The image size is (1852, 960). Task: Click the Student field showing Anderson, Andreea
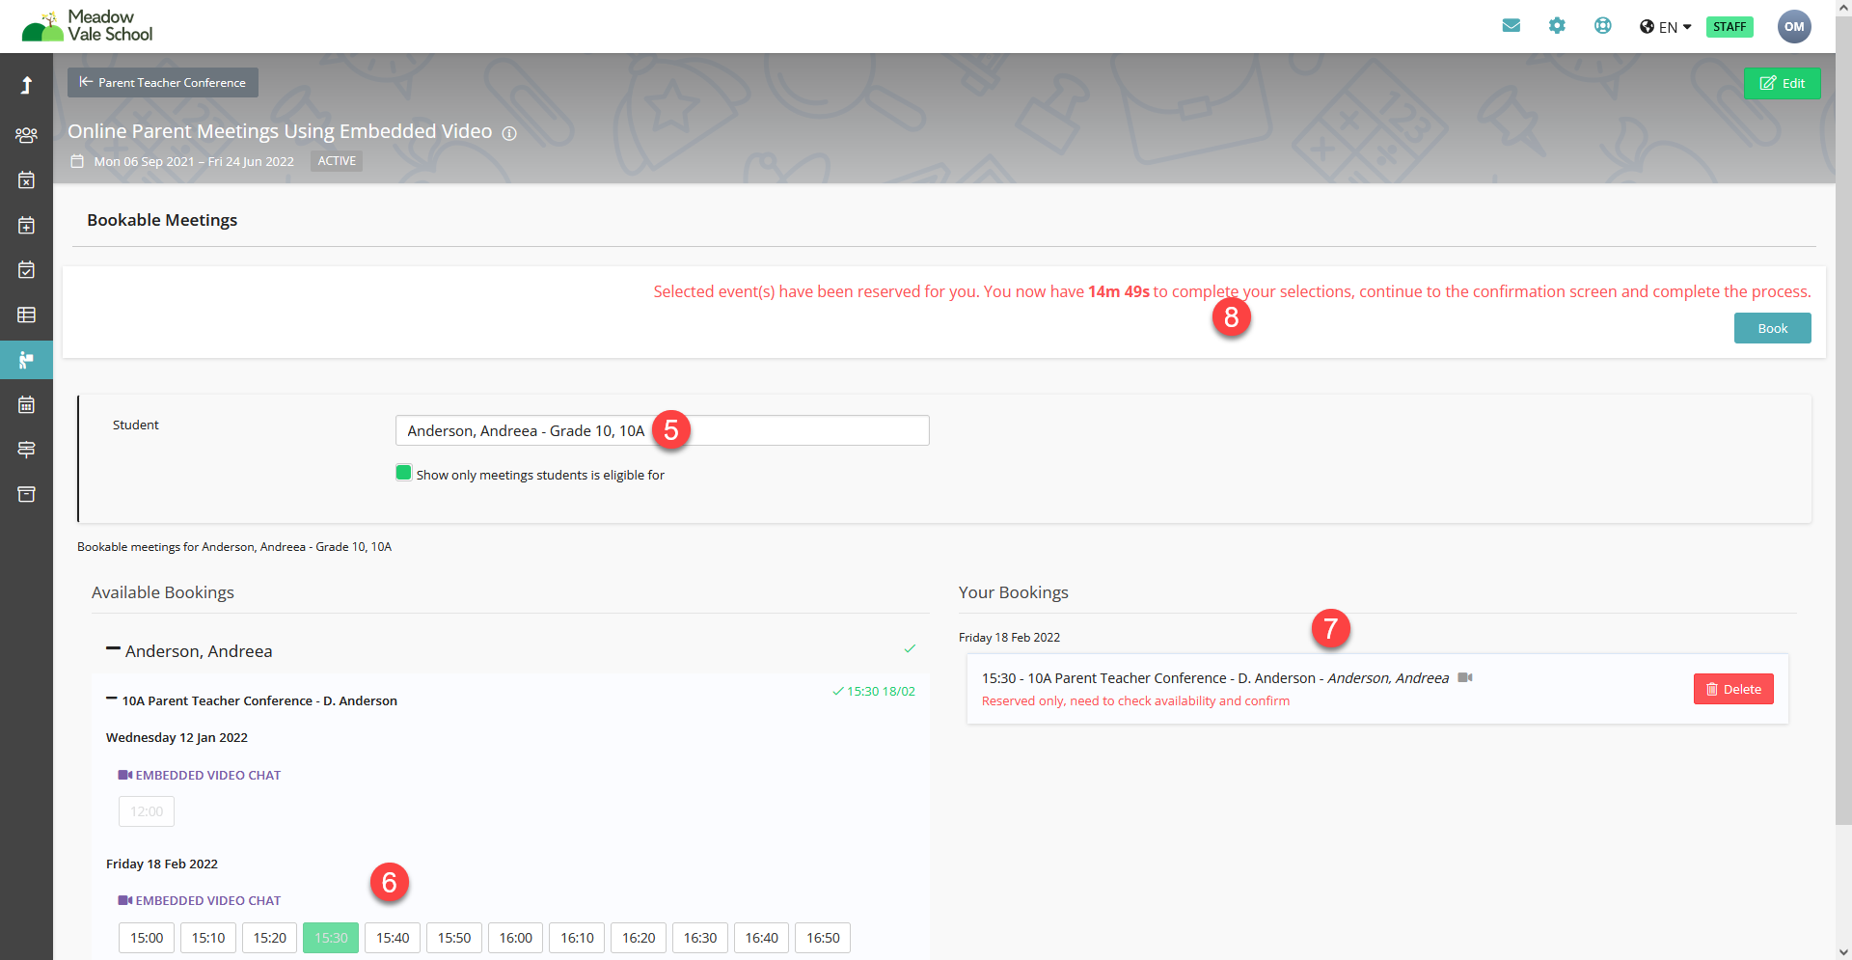coord(662,430)
